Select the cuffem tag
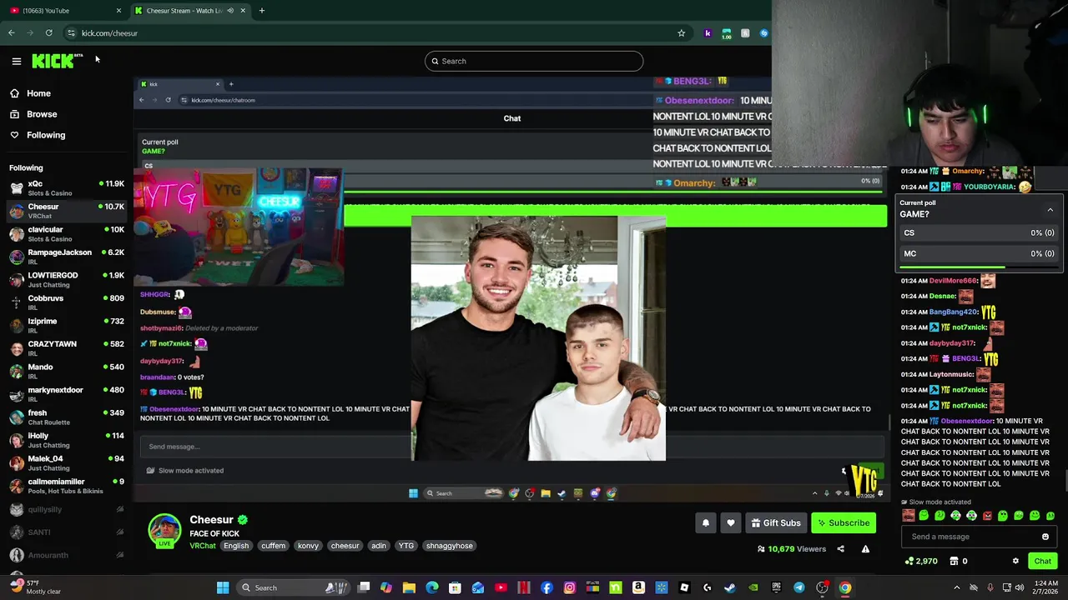1068x600 pixels. [273, 546]
